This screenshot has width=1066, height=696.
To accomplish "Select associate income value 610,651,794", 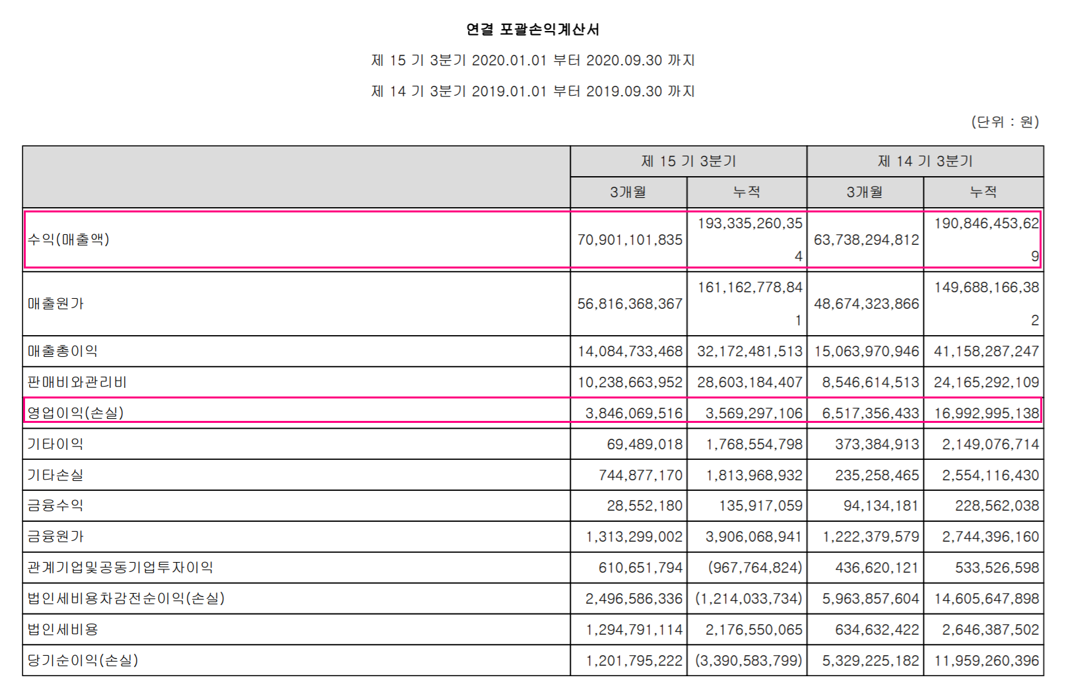I will (x=640, y=567).
